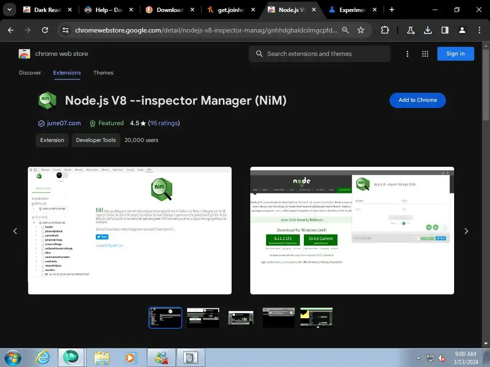490x367 pixels.
Task: Go back using browser back arrow
Action: click(11, 30)
